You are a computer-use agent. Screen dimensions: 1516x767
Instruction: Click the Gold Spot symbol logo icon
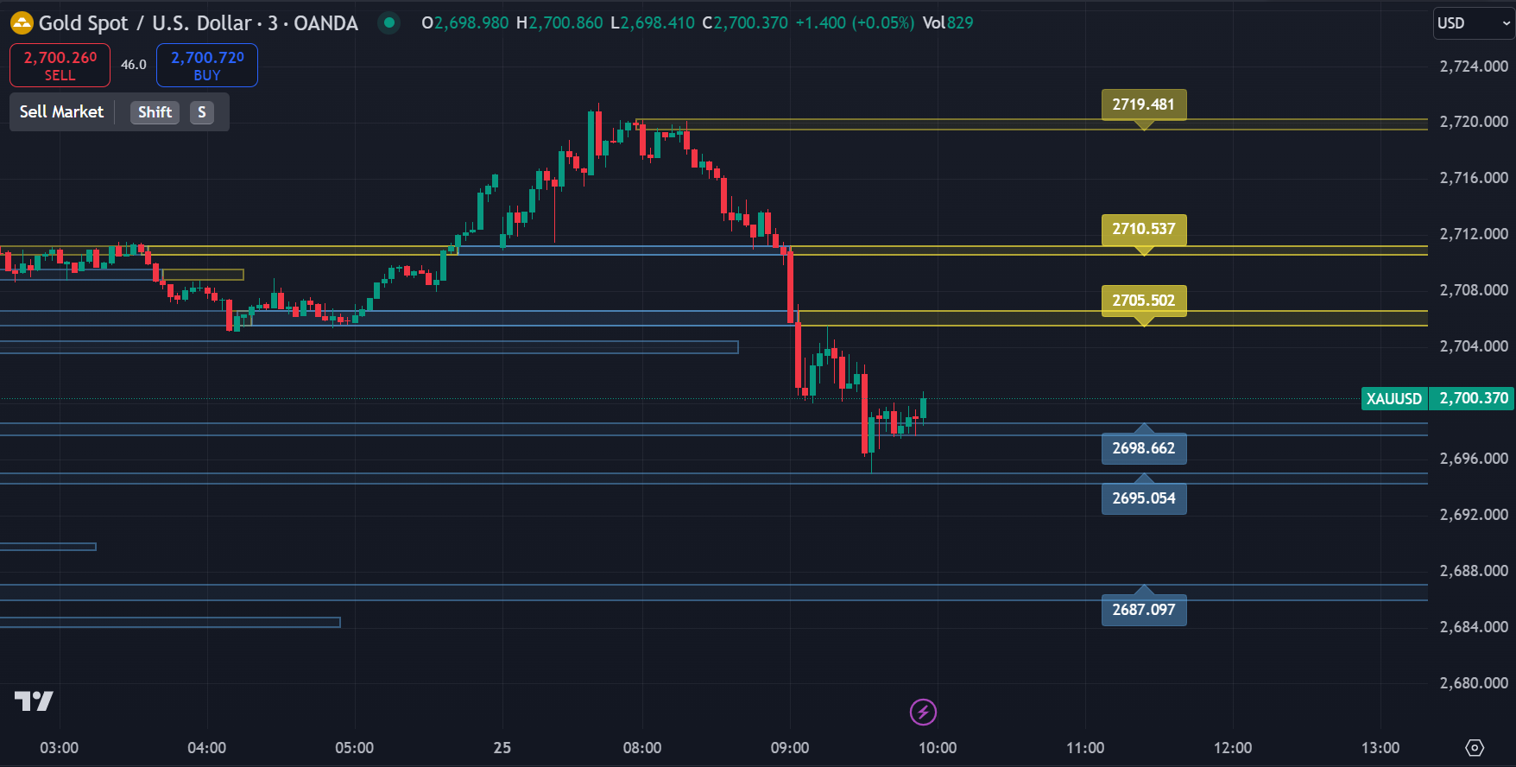pos(22,23)
